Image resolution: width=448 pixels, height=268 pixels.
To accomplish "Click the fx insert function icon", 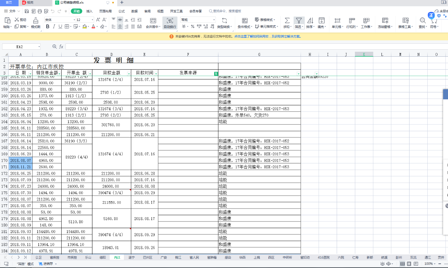I will coord(61,47).
